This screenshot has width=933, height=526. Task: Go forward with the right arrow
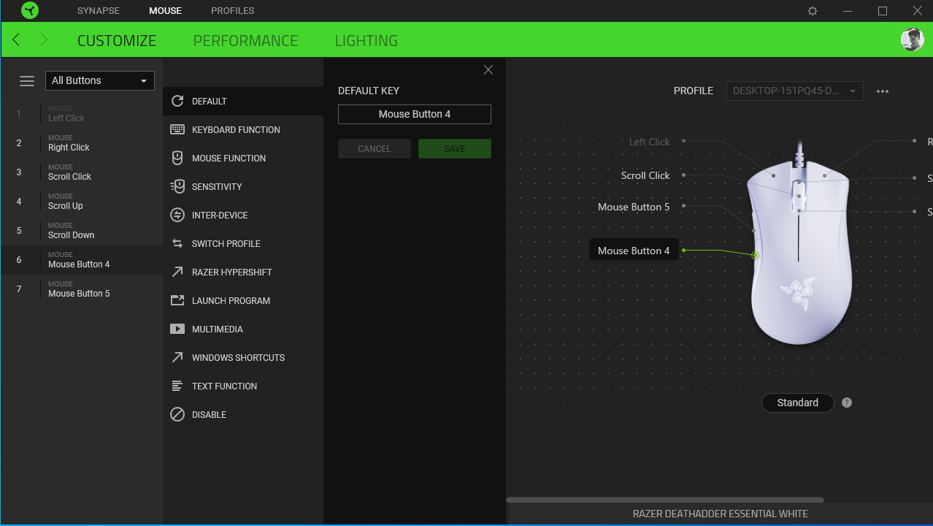pos(44,39)
